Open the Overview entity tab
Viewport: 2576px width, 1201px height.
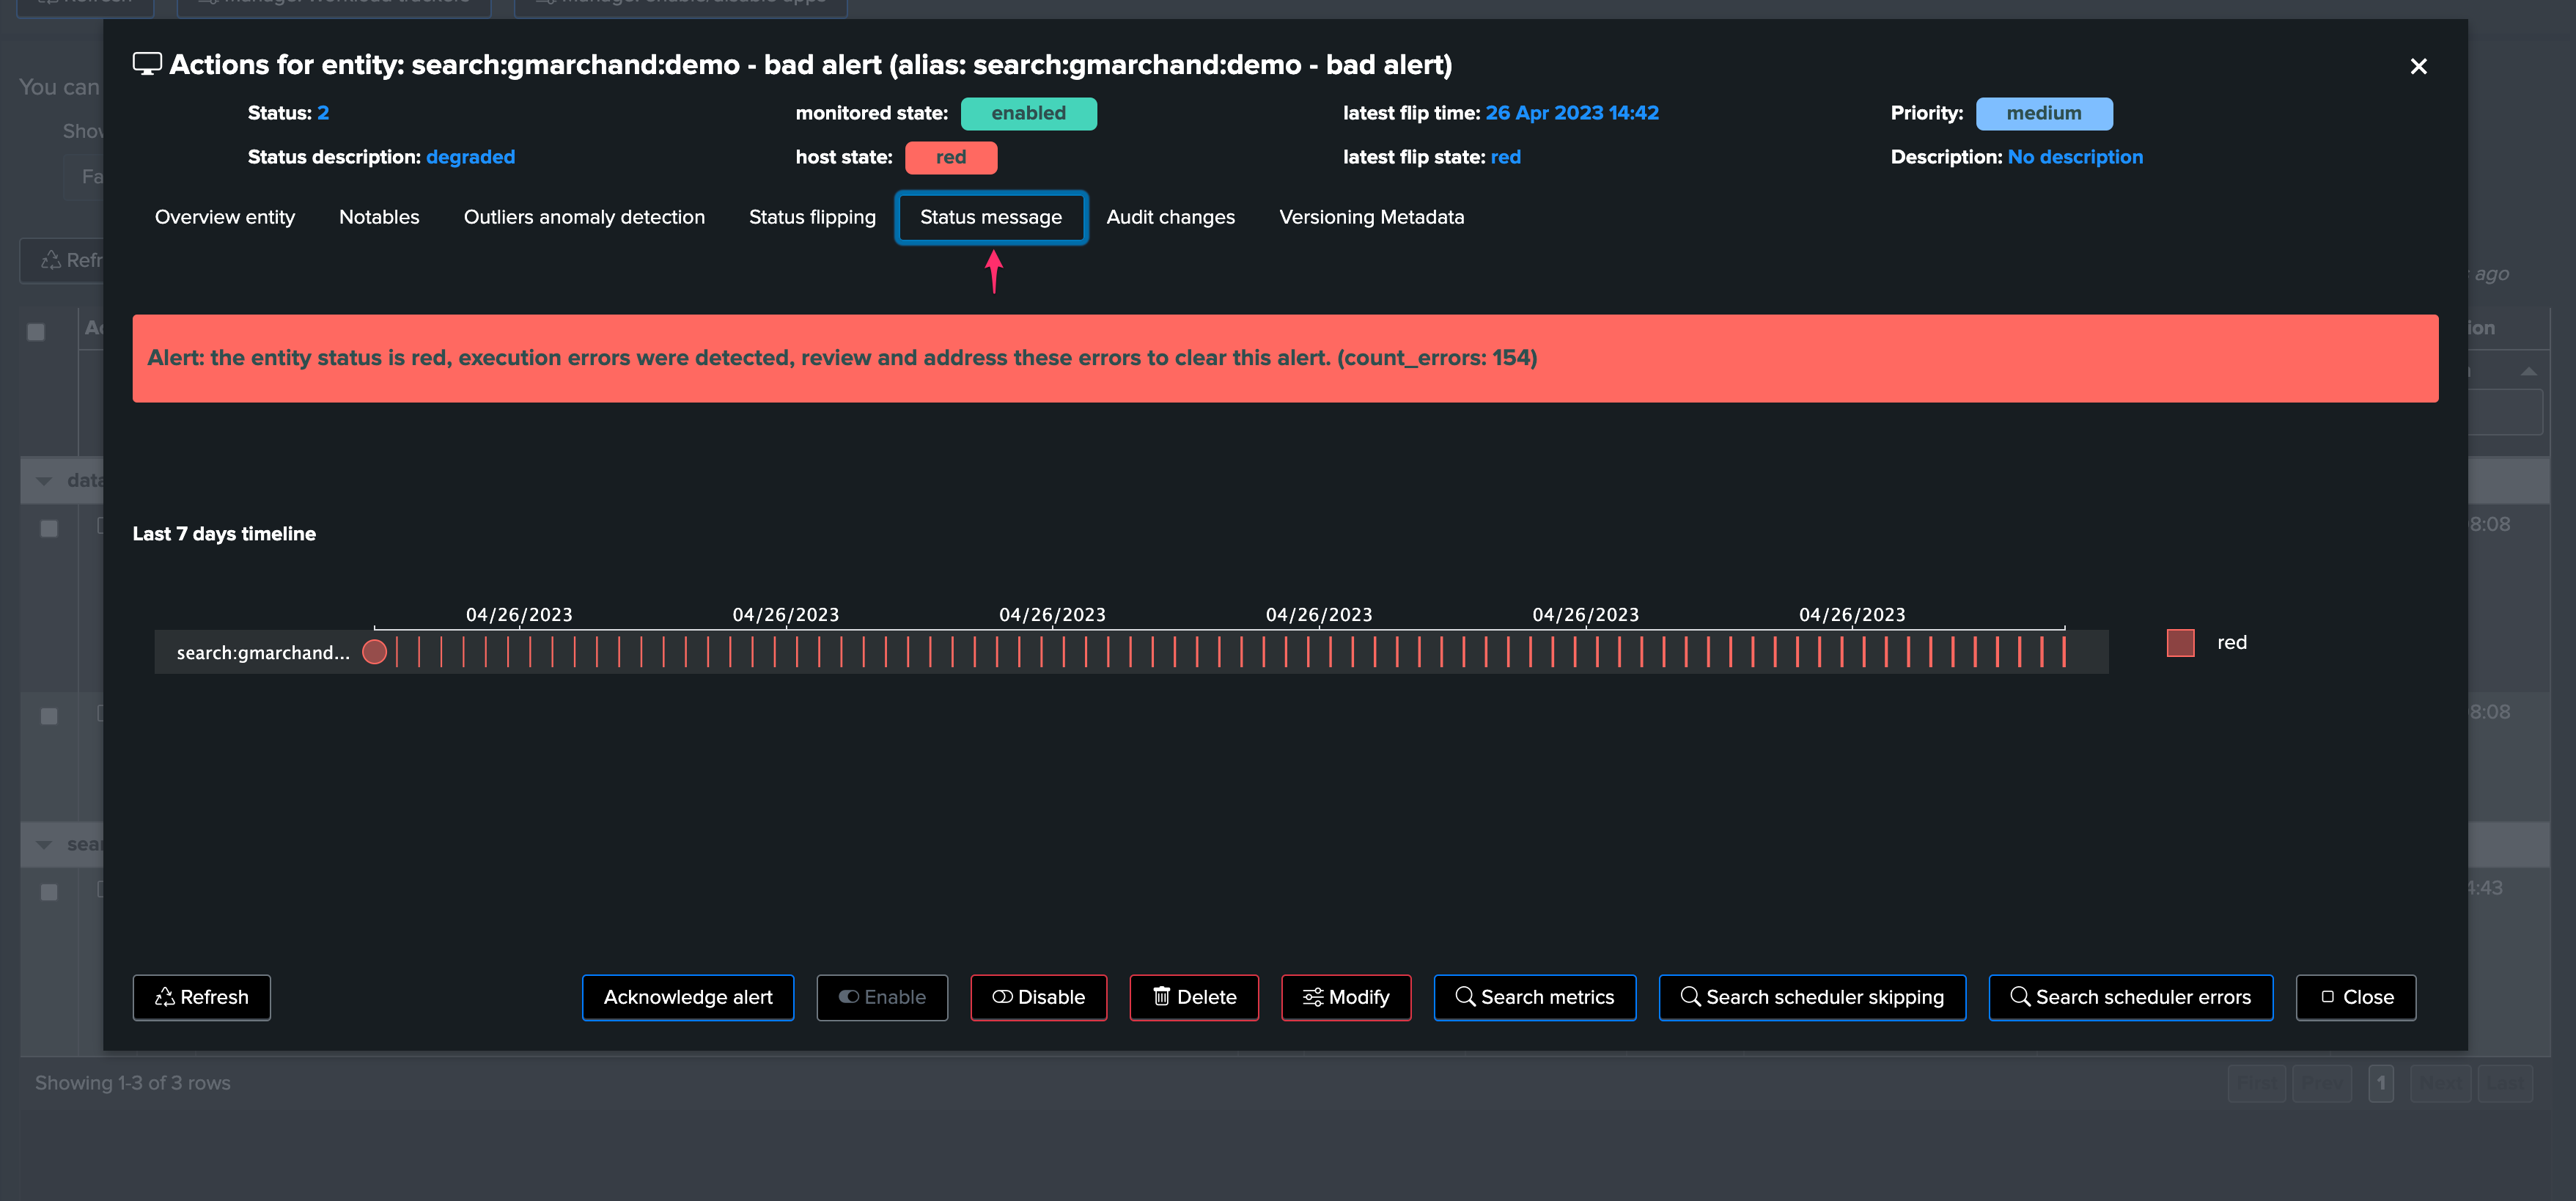click(225, 217)
